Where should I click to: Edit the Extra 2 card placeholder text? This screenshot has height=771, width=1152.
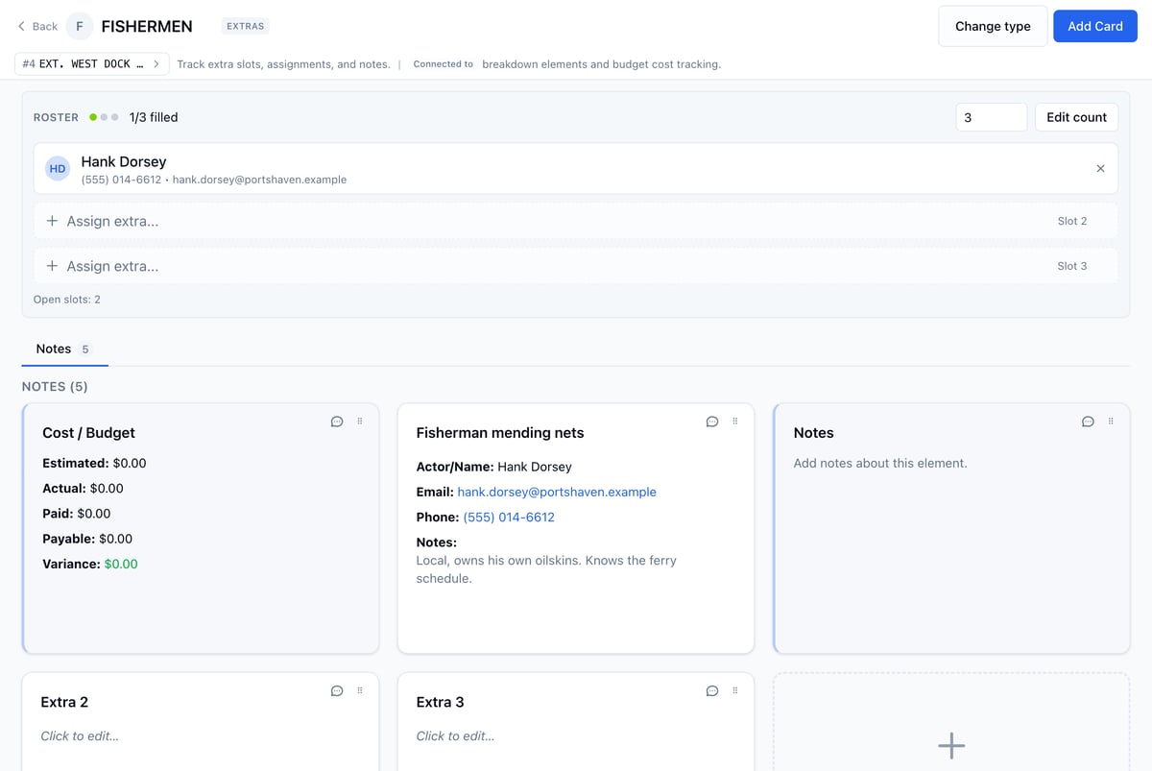pyautogui.click(x=80, y=736)
